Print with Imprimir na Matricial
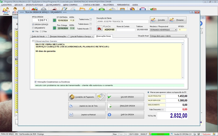This screenshot has height=136, width=218. click(87, 115)
